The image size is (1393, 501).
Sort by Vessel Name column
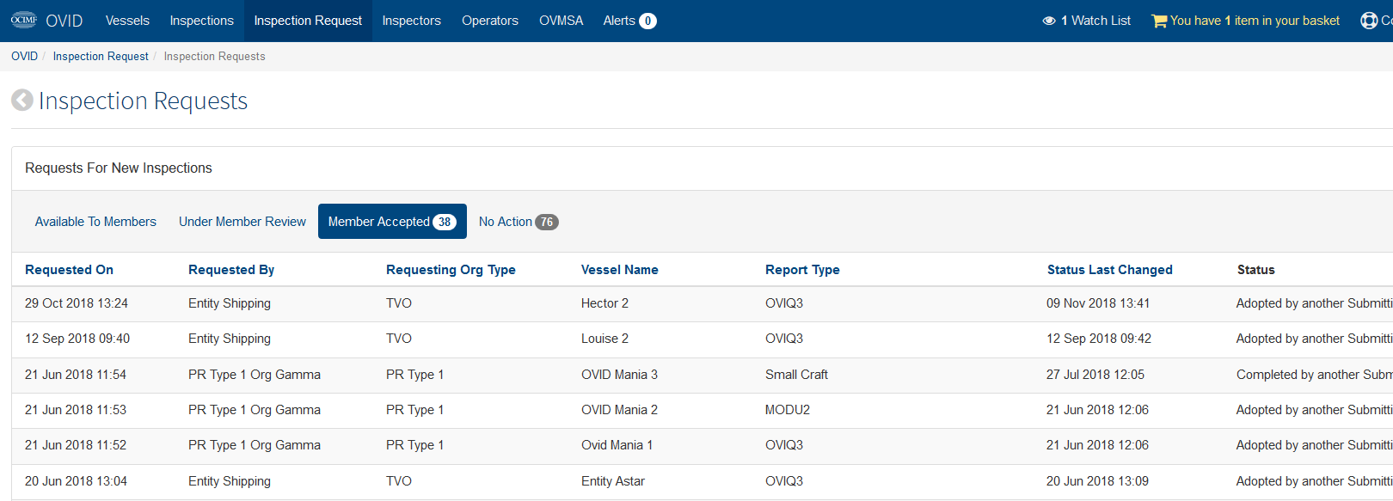[619, 270]
